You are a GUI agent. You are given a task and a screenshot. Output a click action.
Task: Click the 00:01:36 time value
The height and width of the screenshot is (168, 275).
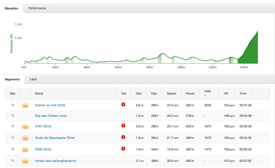coord(245,105)
